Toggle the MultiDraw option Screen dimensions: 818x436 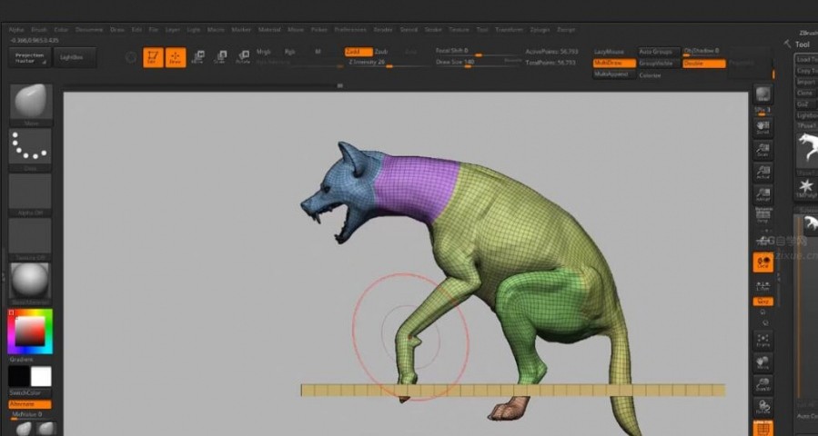[614, 63]
